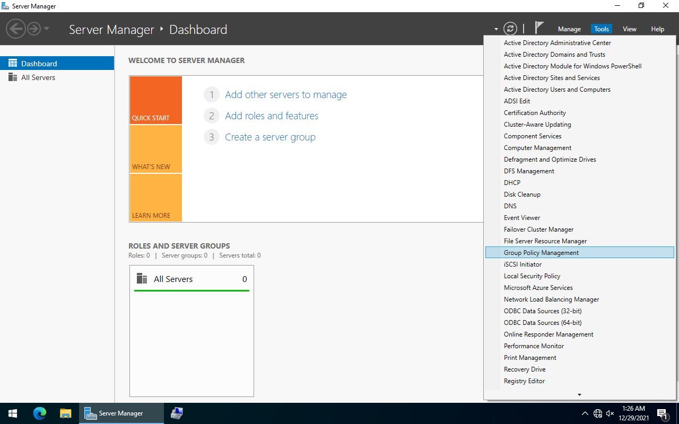Open the View menu
The image size is (679, 424).
point(629,29)
